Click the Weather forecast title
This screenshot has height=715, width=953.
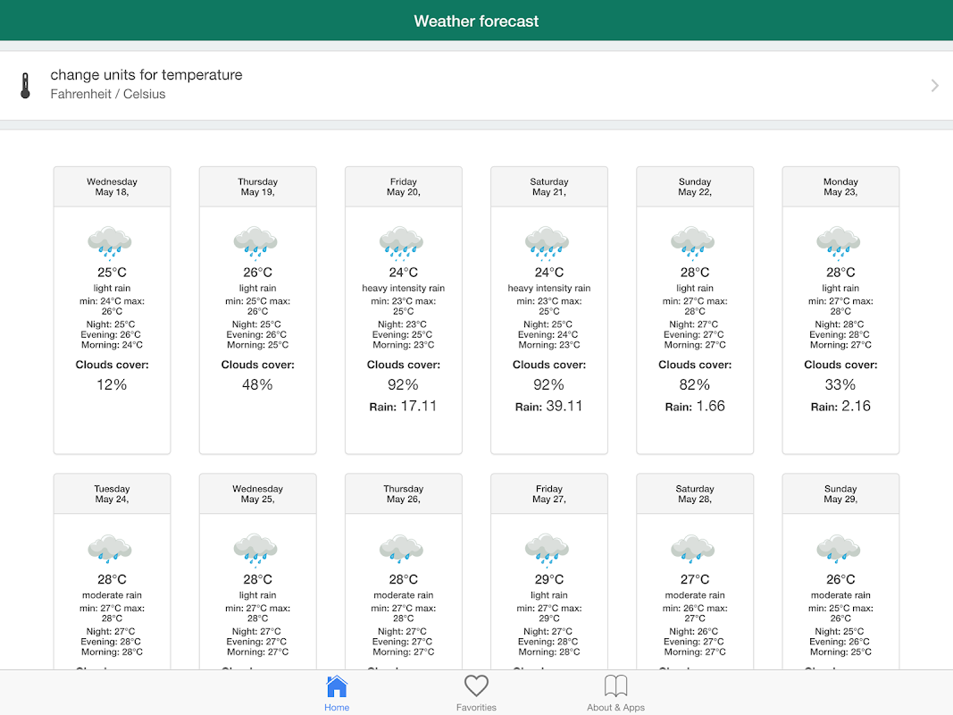click(x=477, y=21)
